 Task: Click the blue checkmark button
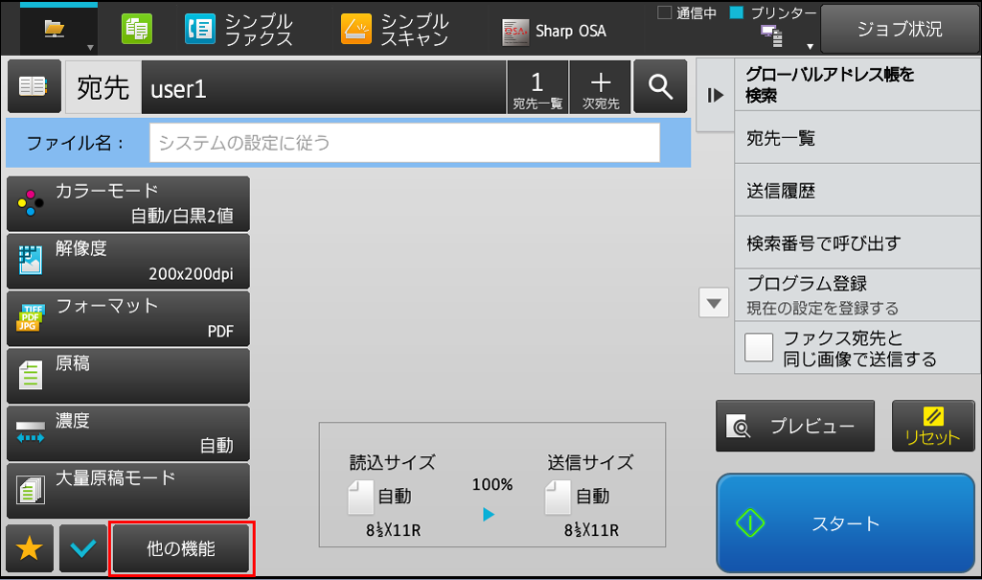click(x=83, y=548)
